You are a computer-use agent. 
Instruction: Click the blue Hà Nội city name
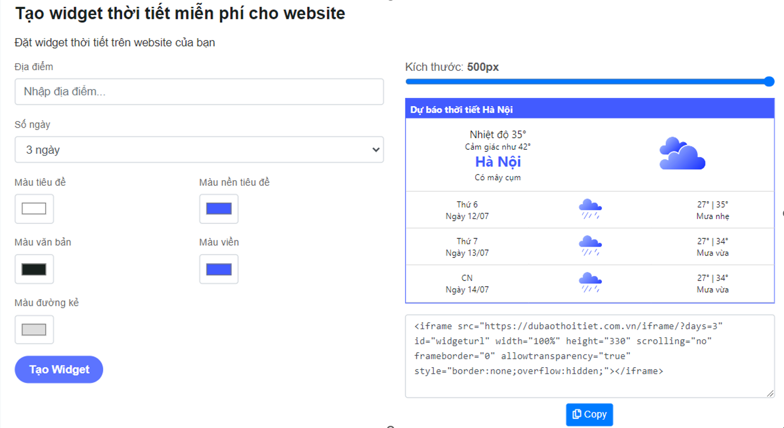498,162
